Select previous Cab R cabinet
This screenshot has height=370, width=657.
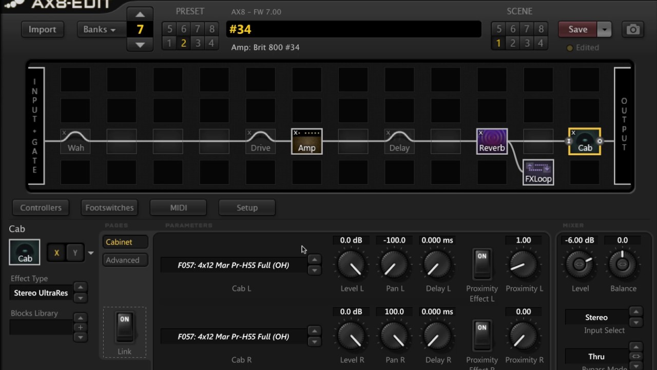click(x=315, y=331)
